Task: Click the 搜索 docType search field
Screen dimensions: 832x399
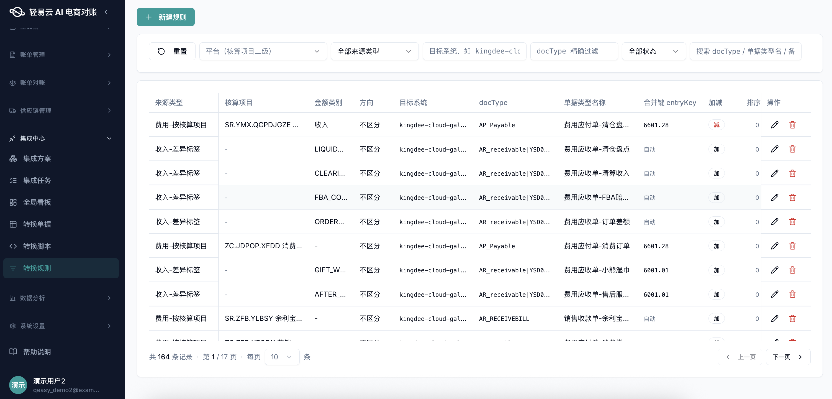Action: point(745,51)
